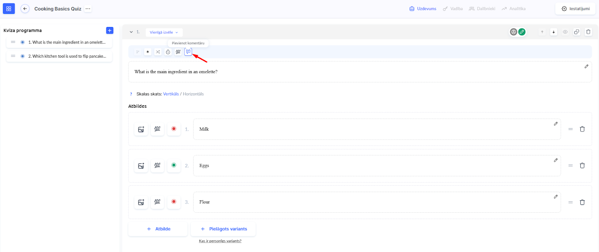This screenshot has width=599, height=252.
Task: Switch to the Analītika tab
Action: click(x=514, y=9)
